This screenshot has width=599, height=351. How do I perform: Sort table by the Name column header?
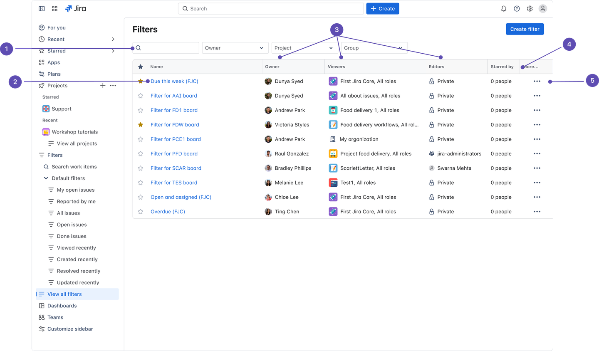[x=156, y=67]
